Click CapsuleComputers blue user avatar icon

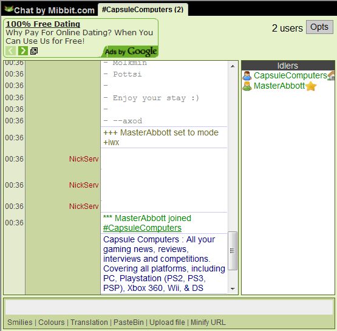pyautogui.click(x=247, y=76)
